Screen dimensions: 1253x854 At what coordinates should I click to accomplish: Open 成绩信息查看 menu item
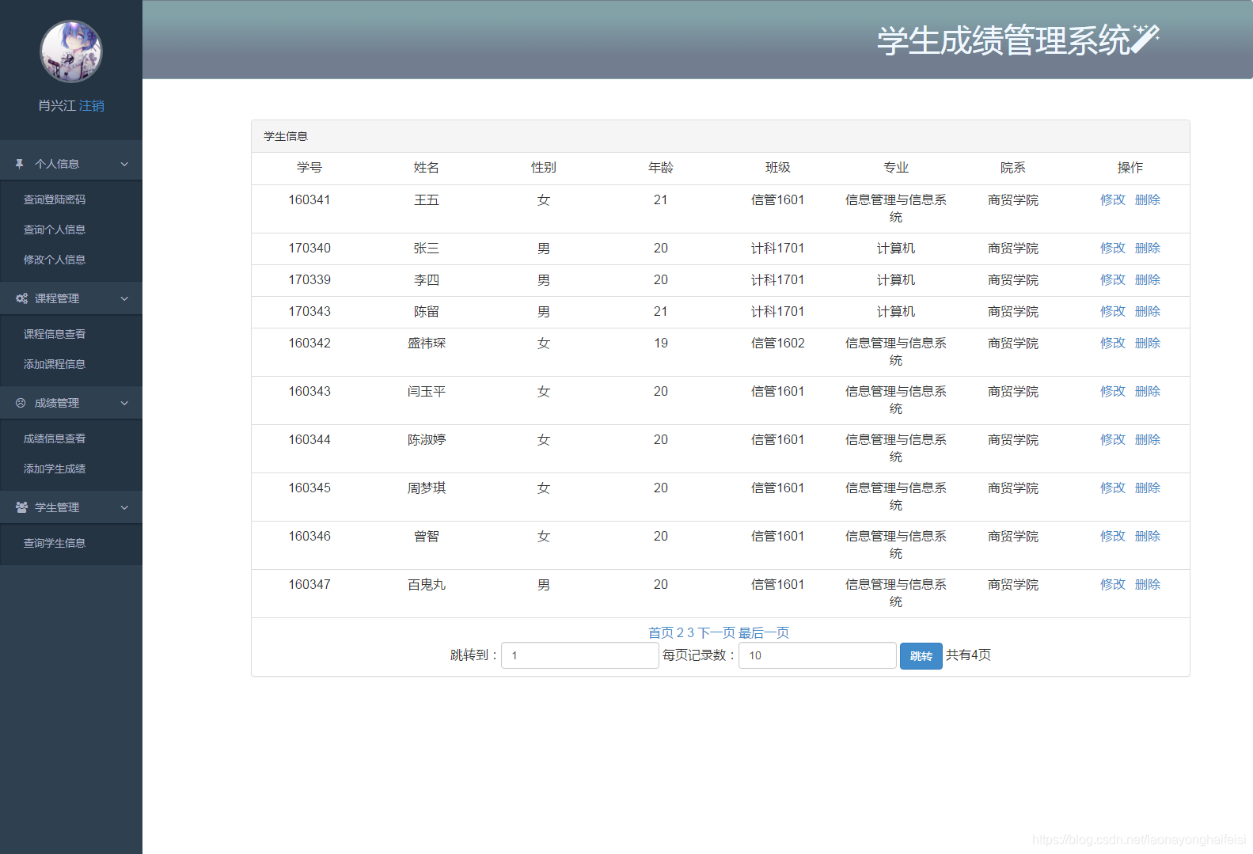(x=55, y=438)
